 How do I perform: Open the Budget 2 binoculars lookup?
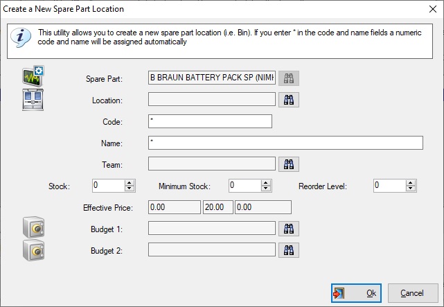(289, 250)
